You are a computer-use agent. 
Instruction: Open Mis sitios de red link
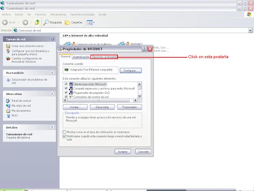(x=21, y=105)
